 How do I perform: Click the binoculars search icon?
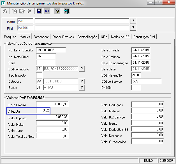5,11
